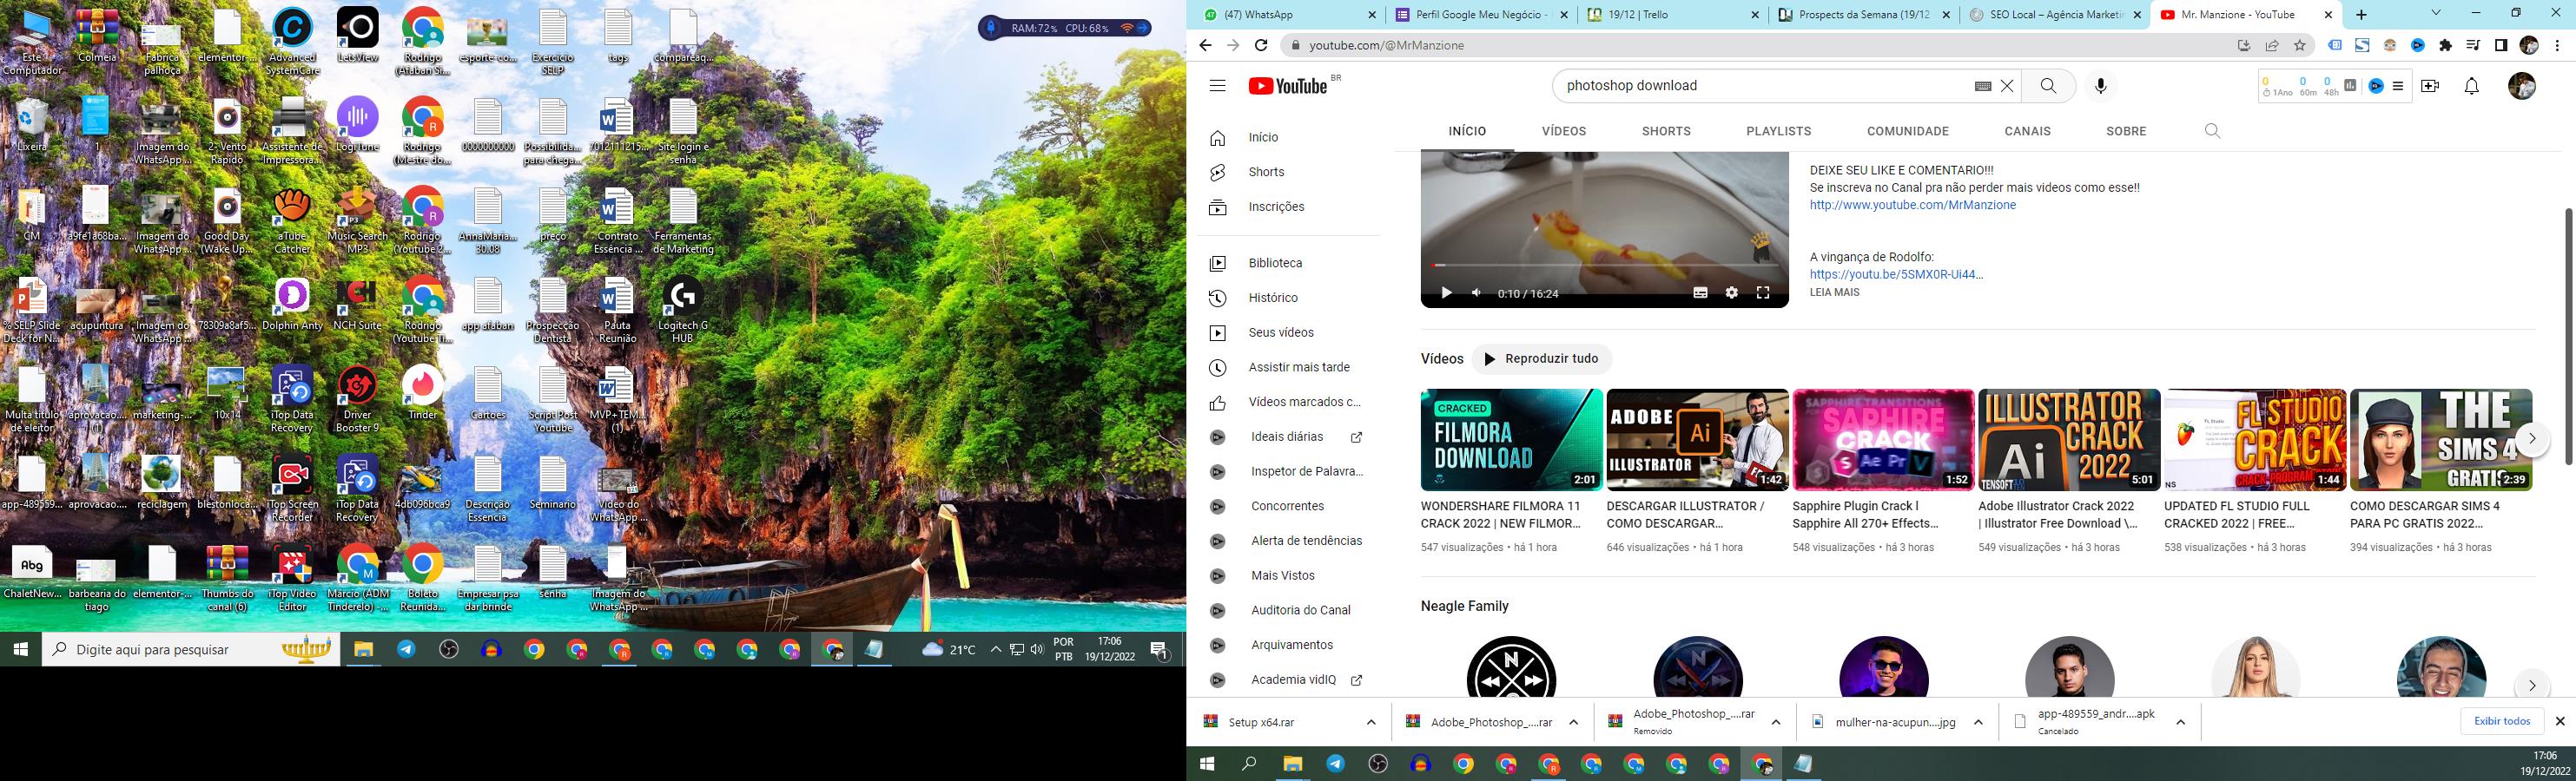This screenshot has height=781, width=2576.
Task: Open Histórico in the left sidebar
Action: pyautogui.click(x=1272, y=298)
